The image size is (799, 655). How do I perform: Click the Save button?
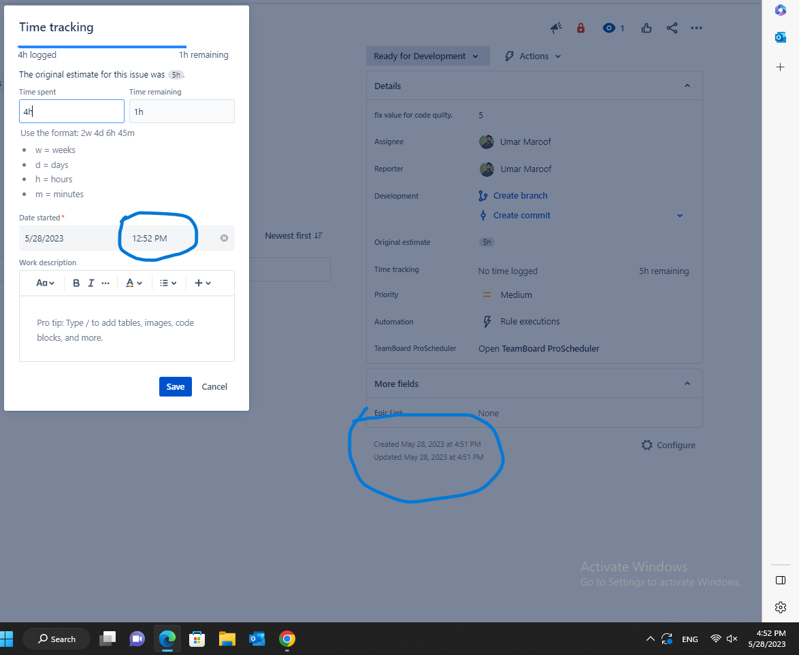[x=175, y=386]
